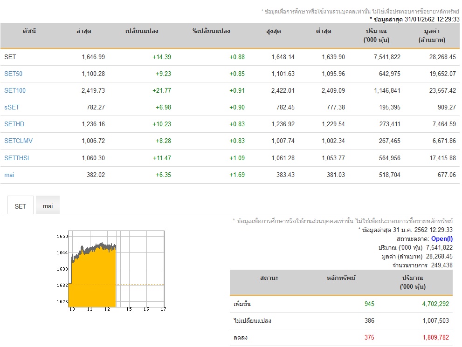The height and width of the screenshot is (347, 462).
Task: Open the mai index link
Action: pos(9,175)
